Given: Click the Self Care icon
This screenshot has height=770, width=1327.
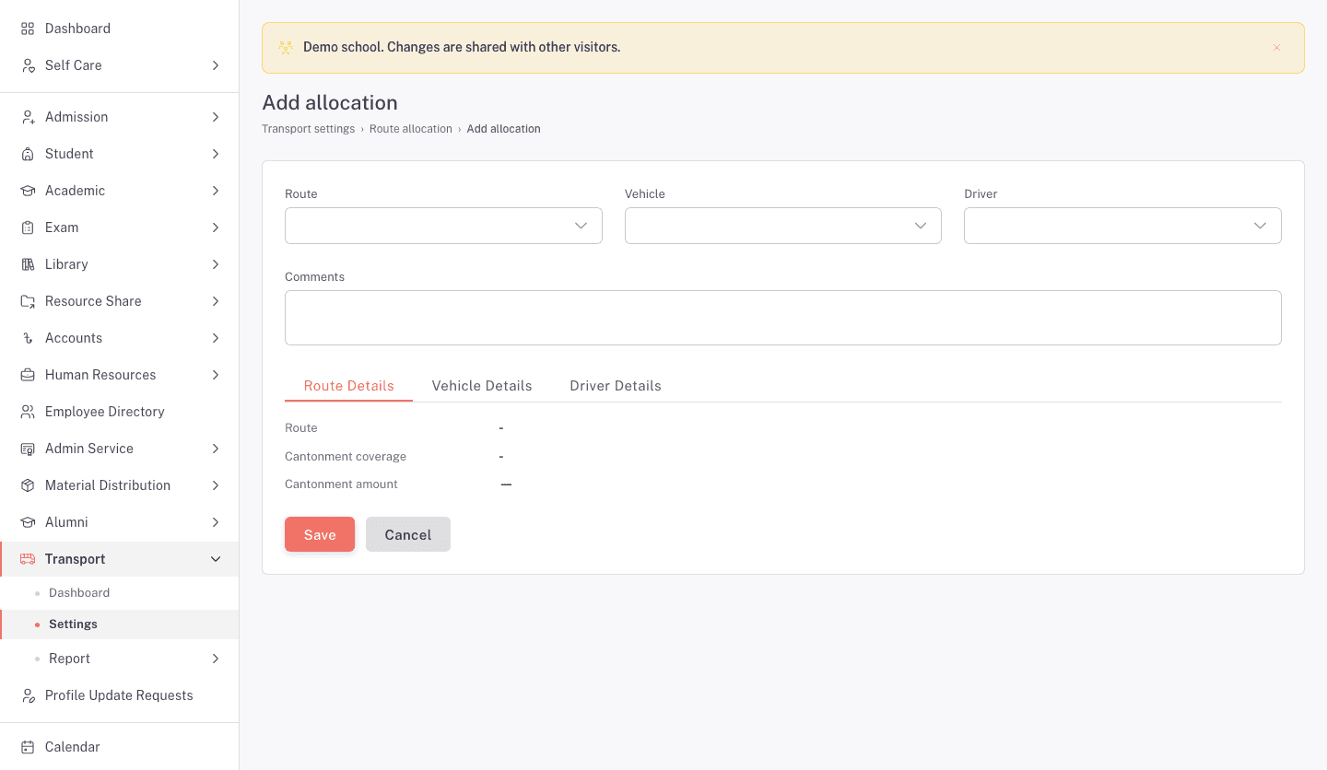Looking at the screenshot, I should [x=28, y=65].
